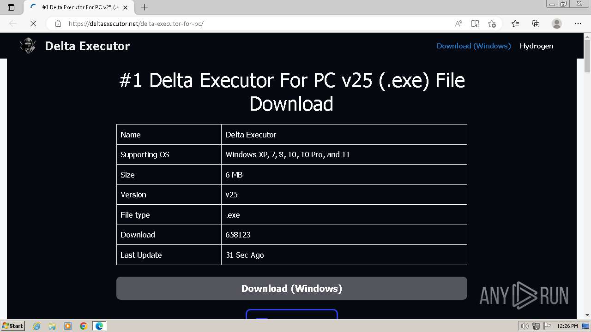Image resolution: width=591 pixels, height=332 pixels.
Task: Select the 'v25' value
Action: click(231, 195)
